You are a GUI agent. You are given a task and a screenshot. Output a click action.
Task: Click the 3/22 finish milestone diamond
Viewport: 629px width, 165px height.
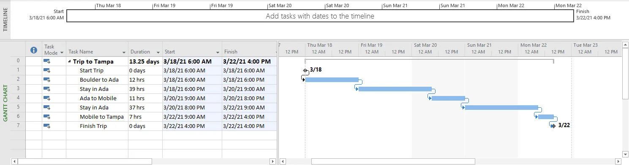pyautogui.click(x=553, y=126)
